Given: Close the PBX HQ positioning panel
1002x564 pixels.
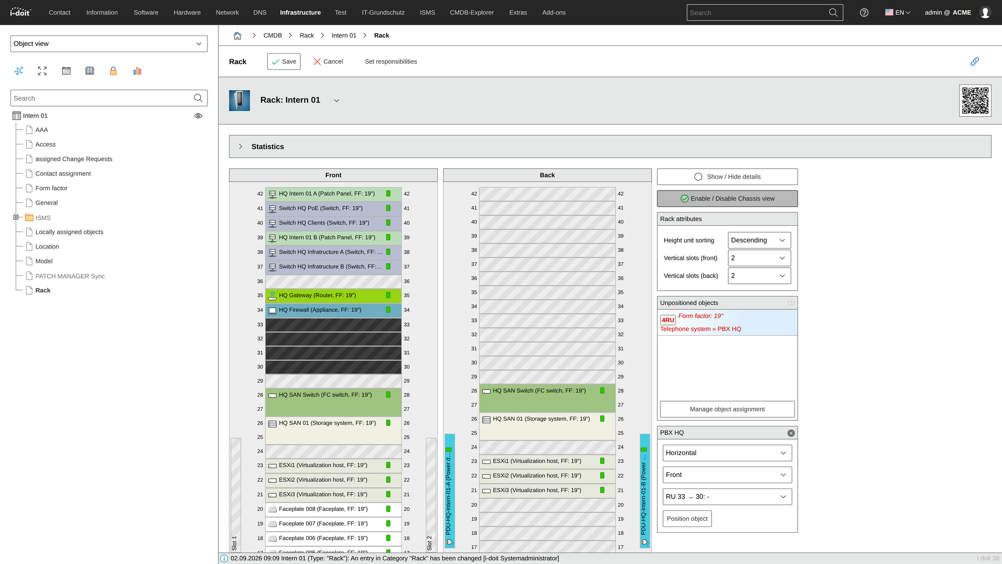Looking at the screenshot, I should click(x=791, y=433).
